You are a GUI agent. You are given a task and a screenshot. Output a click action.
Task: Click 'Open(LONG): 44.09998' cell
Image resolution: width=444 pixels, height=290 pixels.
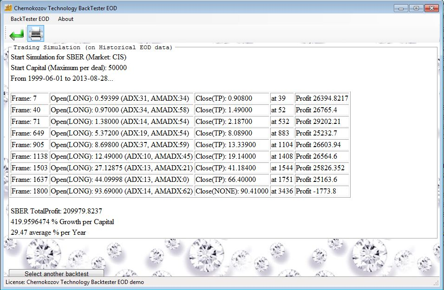coord(122,180)
